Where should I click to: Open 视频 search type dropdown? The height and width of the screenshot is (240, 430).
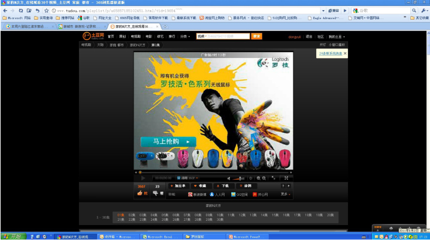point(202,36)
